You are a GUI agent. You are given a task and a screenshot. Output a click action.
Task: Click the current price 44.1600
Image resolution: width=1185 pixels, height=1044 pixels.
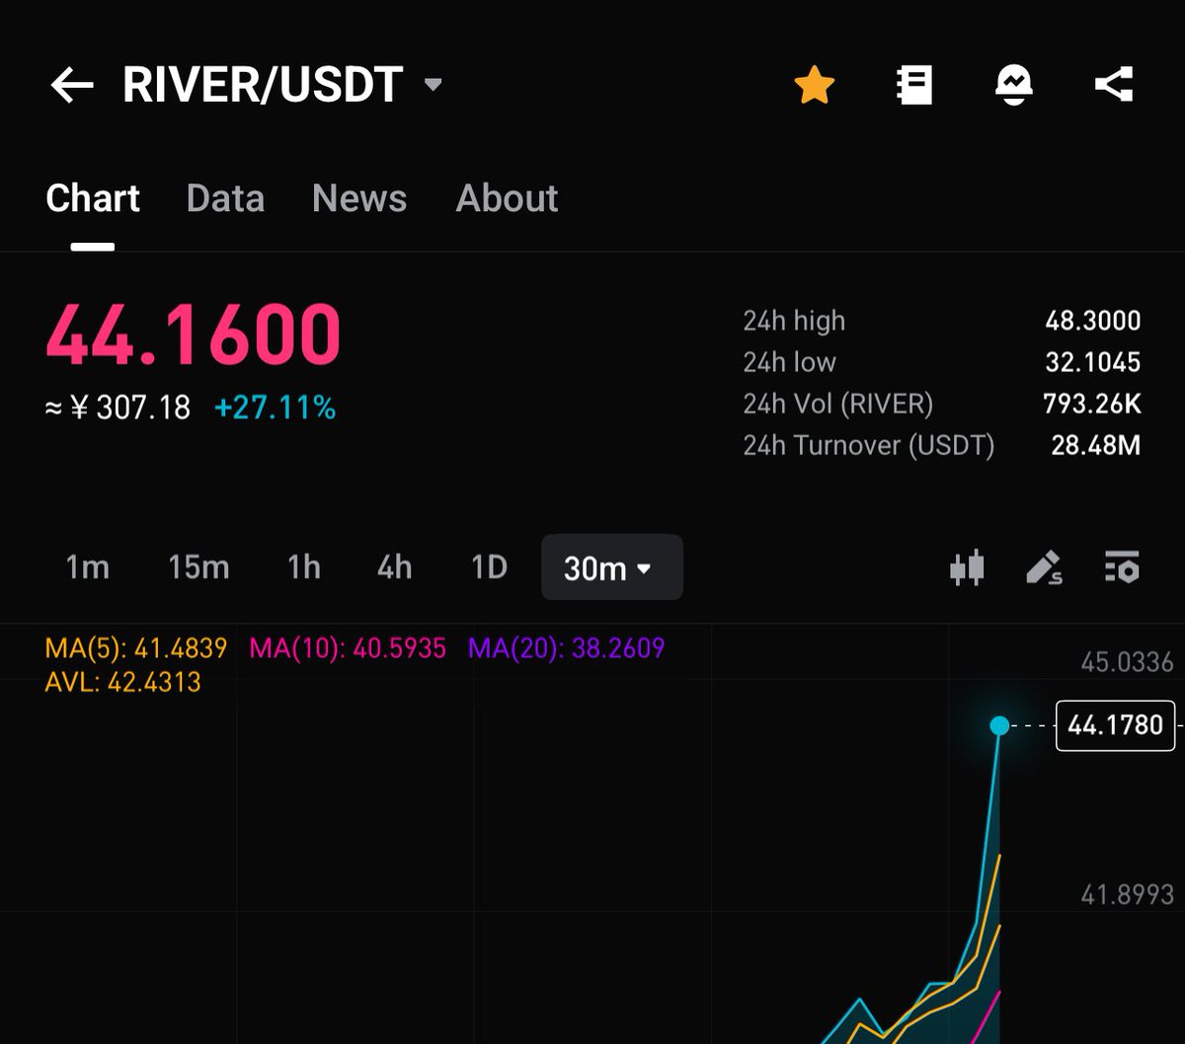(x=194, y=335)
